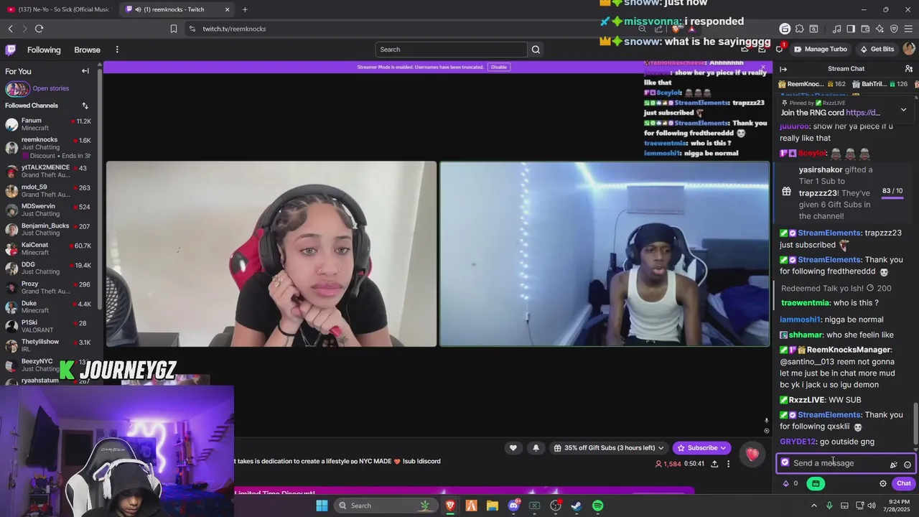Toggle the notification bell for reemknocks

click(x=536, y=448)
